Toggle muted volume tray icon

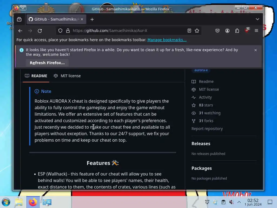tap(231, 202)
